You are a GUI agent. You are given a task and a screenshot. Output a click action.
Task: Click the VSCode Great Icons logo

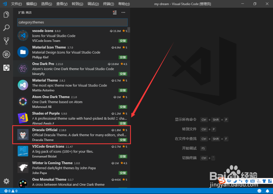click(23, 151)
